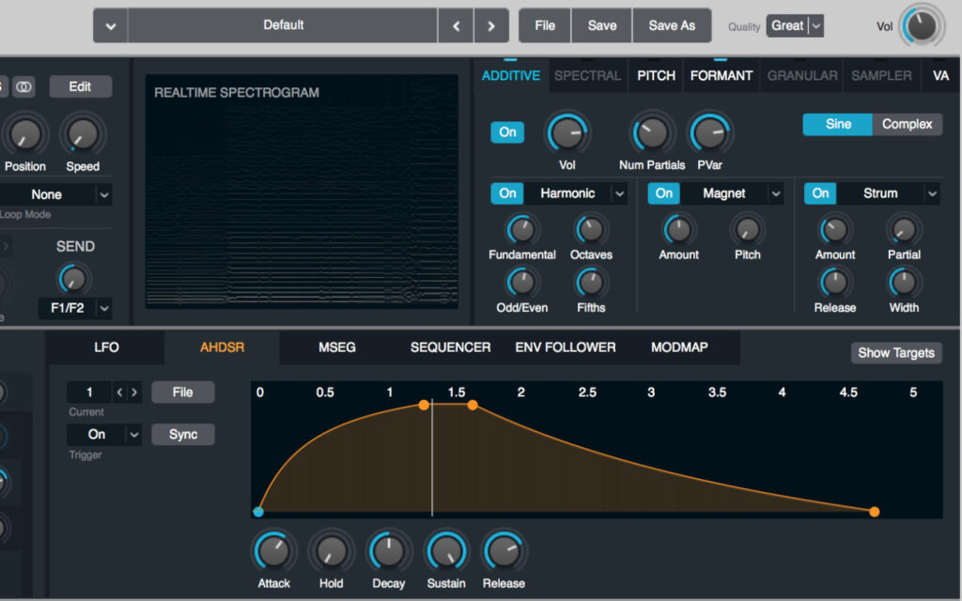962x601 pixels.
Task: Click the Num Partials knob
Action: [x=652, y=133]
